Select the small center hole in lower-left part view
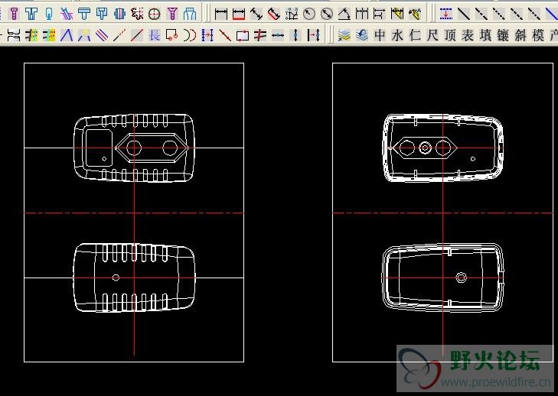Viewport: 558px width, 396px height. 116,278
